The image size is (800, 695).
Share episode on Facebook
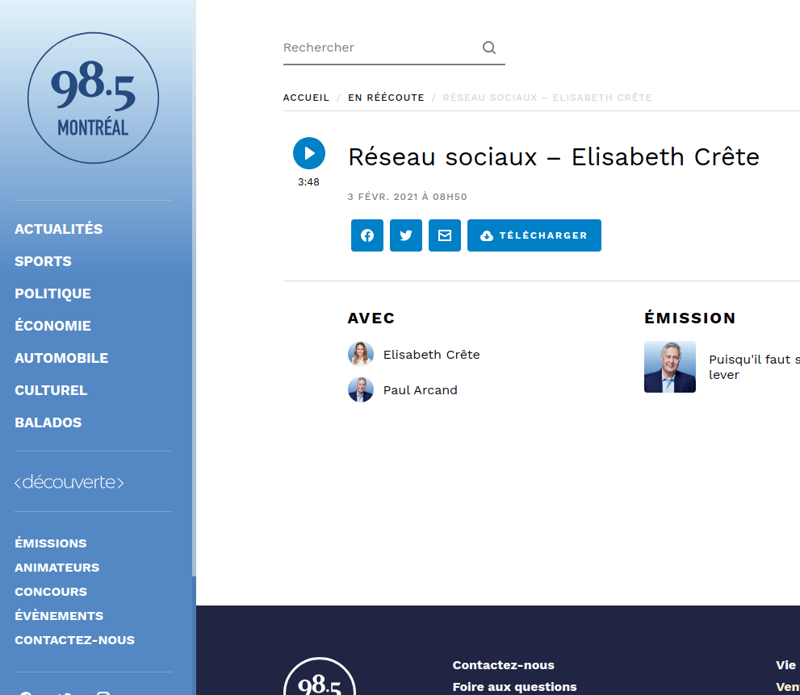click(x=367, y=235)
